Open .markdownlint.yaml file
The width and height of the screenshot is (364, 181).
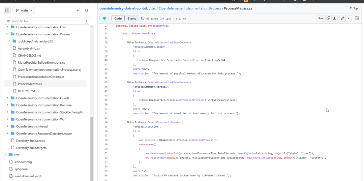(x=28, y=176)
